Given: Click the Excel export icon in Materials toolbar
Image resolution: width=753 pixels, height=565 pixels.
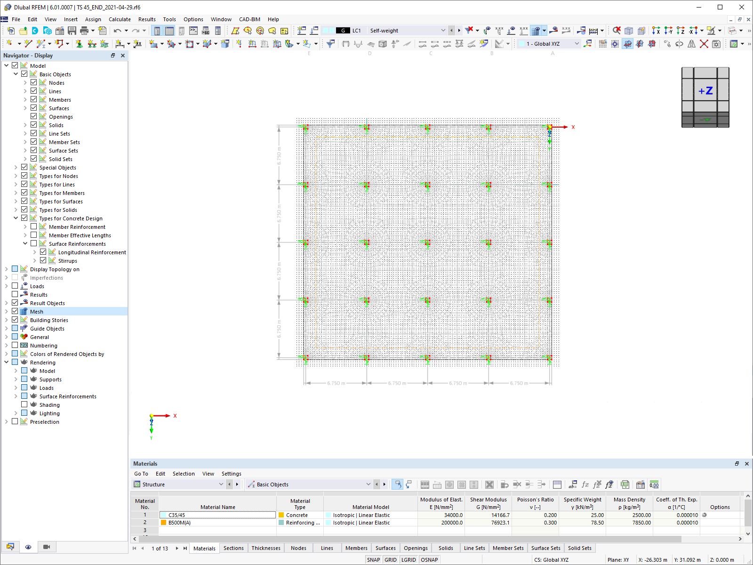Looking at the screenshot, I should coord(625,484).
